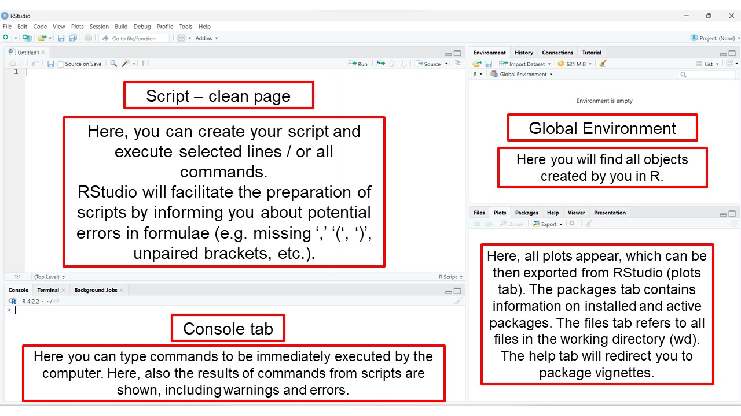Screen dimensions: 741x416
Task: Maximize the Source pane
Action: pos(457,53)
